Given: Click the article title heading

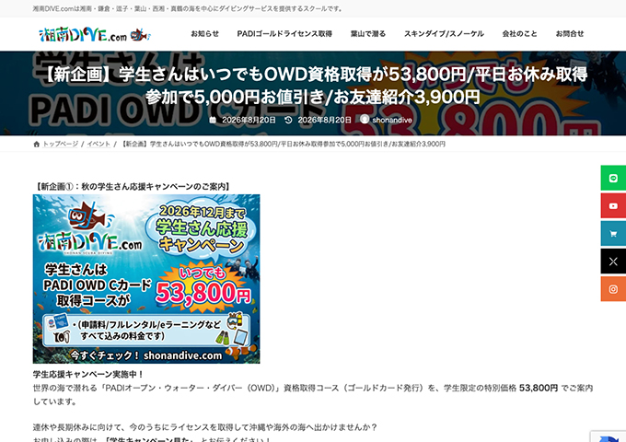Looking at the screenshot, I should [x=313, y=86].
